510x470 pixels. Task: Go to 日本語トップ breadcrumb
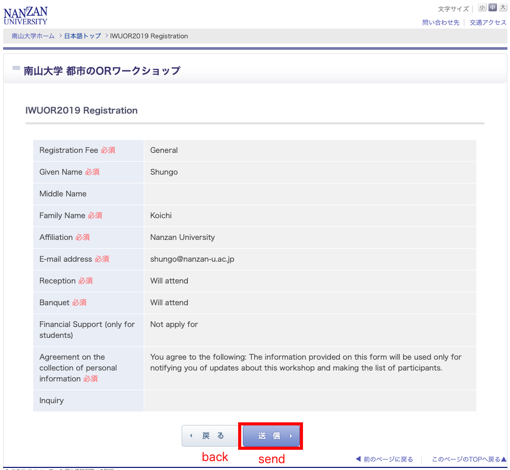click(x=82, y=36)
